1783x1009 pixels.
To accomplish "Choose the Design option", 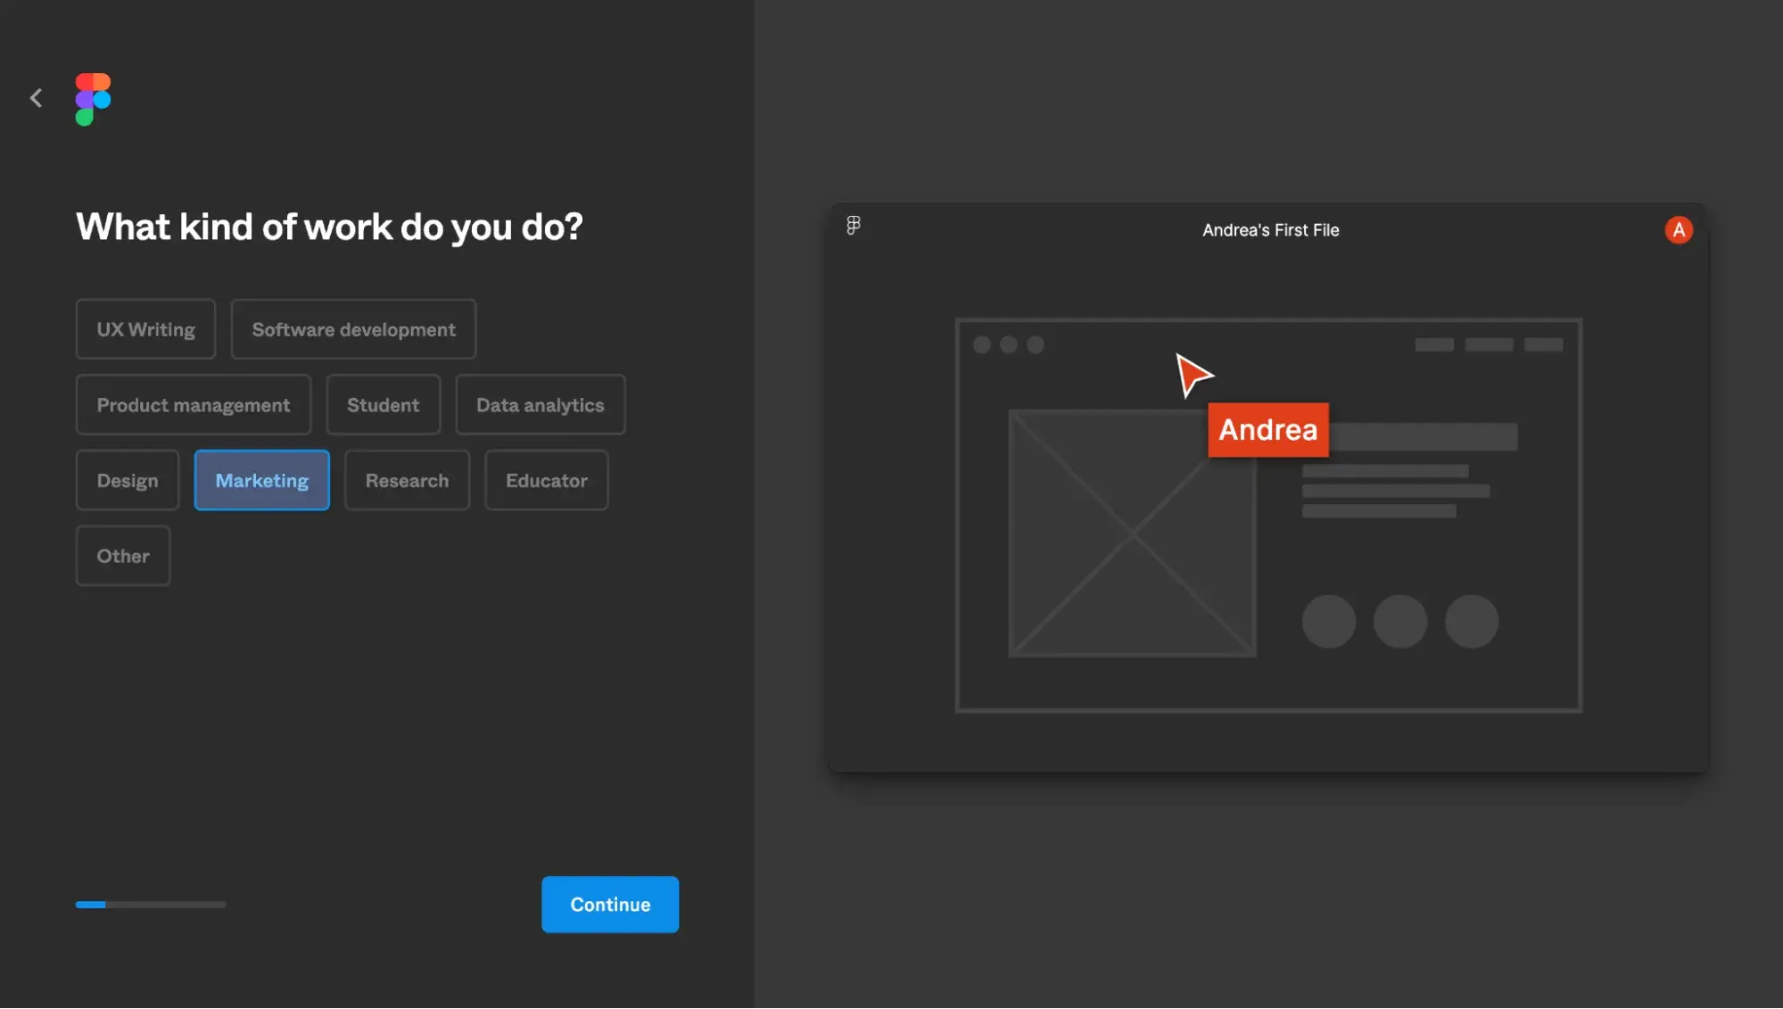I will (128, 481).
